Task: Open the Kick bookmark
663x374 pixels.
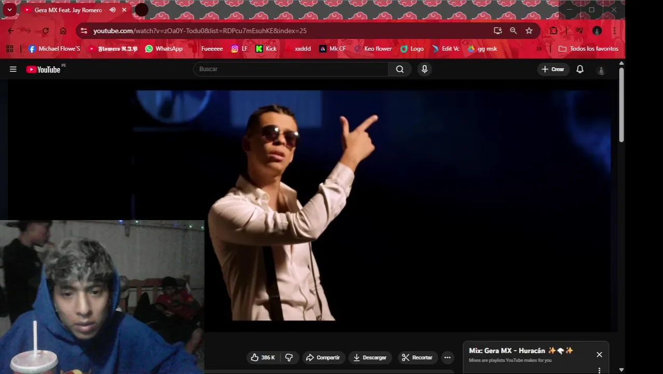Action: (266, 48)
